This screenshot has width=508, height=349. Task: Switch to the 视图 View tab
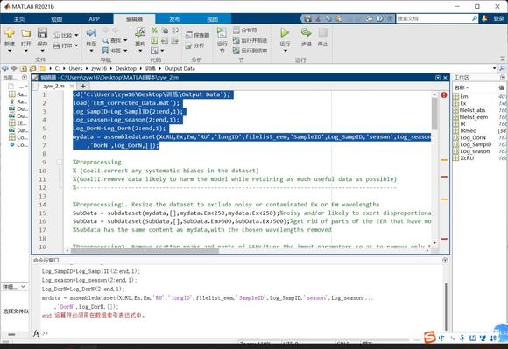point(213,19)
